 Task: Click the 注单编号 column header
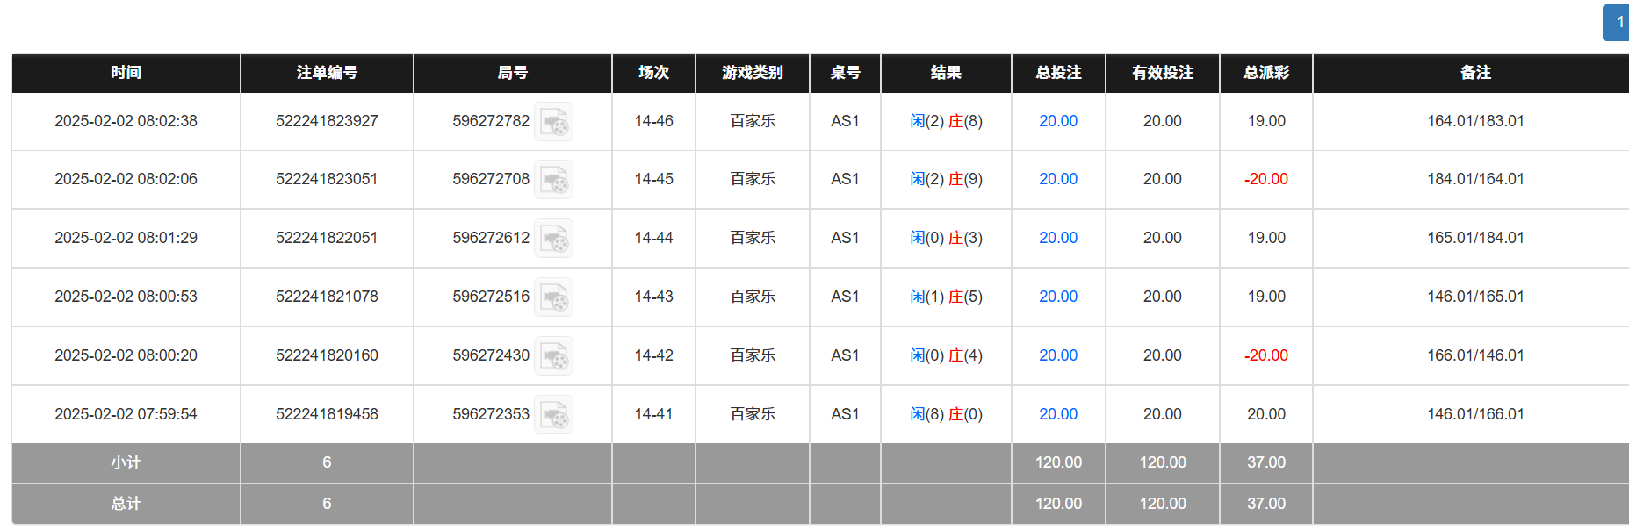tap(327, 73)
